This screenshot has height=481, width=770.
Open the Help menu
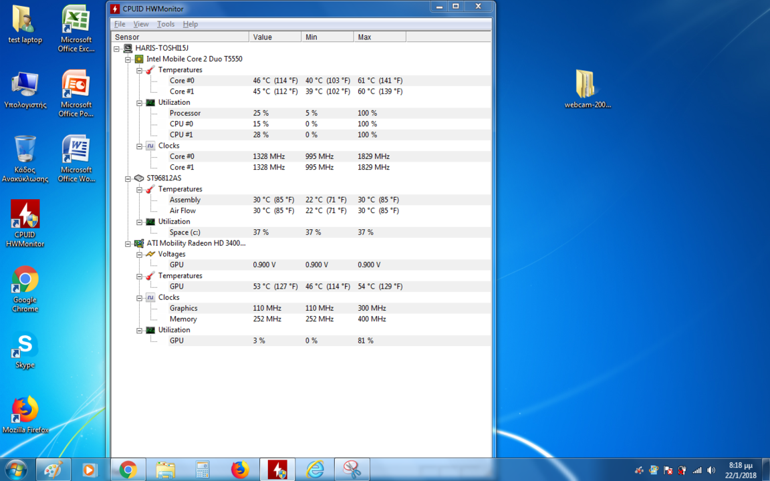coord(190,24)
